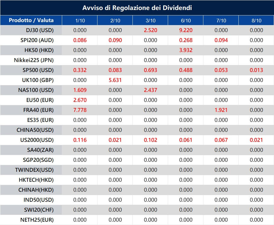Image resolution: width=274 pixels, height=225 pixels.
Task: Select the 6/10 date column header
Action: click(186, 21)
